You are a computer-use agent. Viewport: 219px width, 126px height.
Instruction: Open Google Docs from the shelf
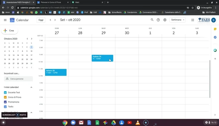click(89, 123)
